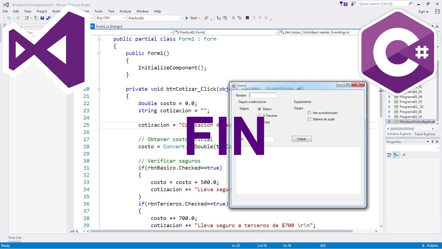
Task: Click the Navigate Backward arrow icon
Action: [9, 18]
